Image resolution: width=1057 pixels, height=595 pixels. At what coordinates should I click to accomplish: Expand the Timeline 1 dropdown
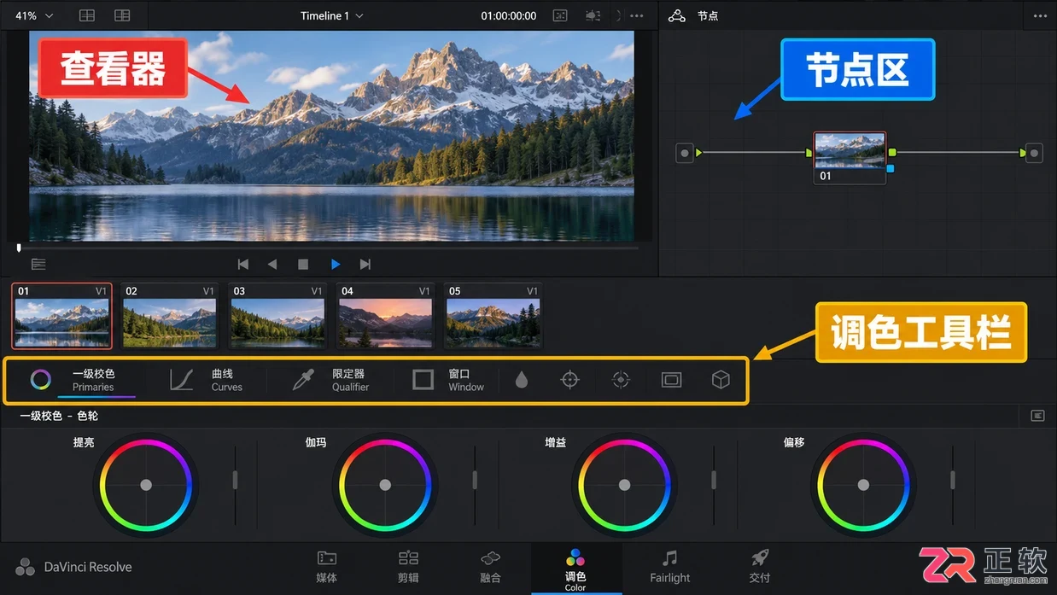click(x=332, y=15)
